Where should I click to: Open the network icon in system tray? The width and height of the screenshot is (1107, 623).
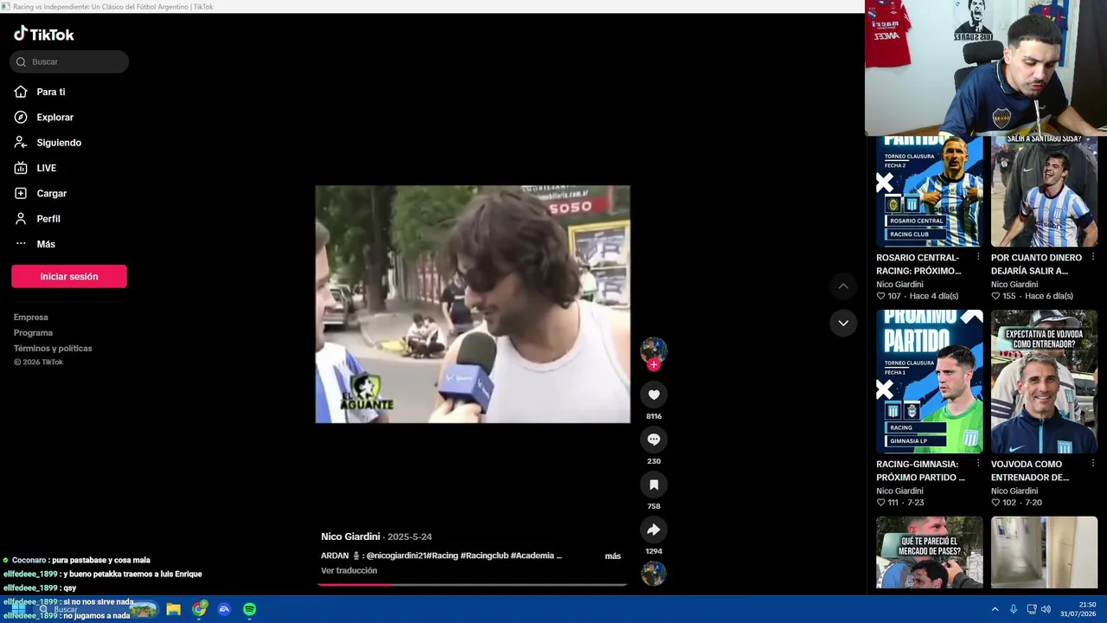coord(1031,609)
